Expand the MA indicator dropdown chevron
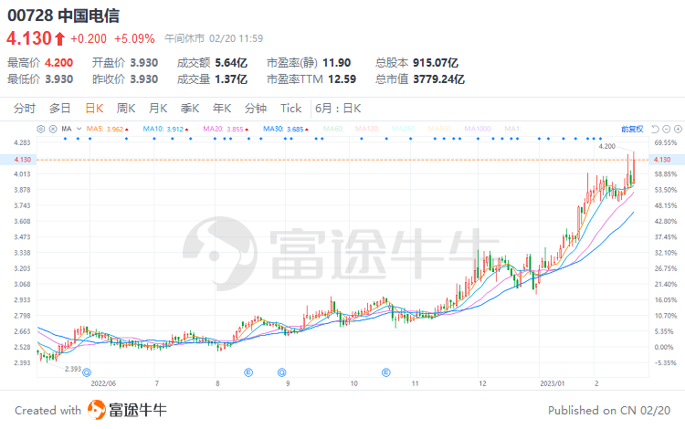Viewport: 685px width, 429px height. 79,130
